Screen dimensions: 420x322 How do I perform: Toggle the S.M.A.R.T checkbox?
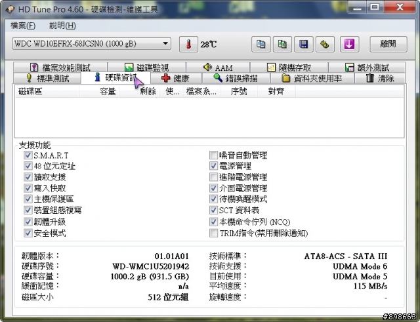28,155
